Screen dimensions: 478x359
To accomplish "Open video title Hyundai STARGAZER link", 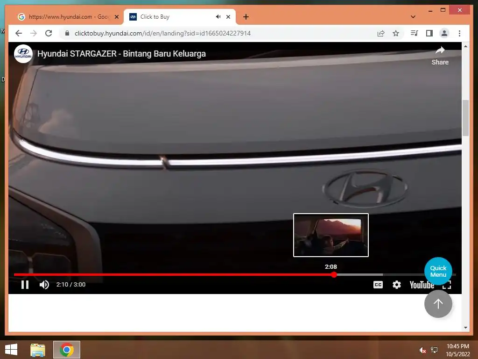I will pos(121,54).
